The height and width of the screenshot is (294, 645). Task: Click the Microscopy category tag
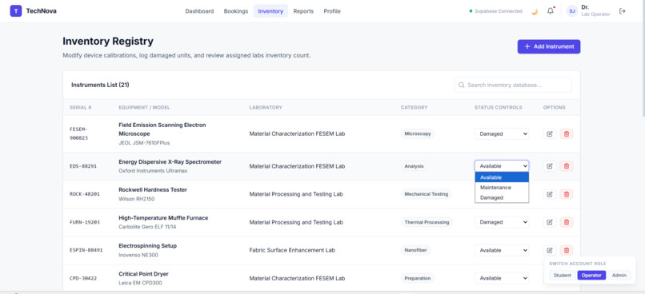click(x=418, y=133)
